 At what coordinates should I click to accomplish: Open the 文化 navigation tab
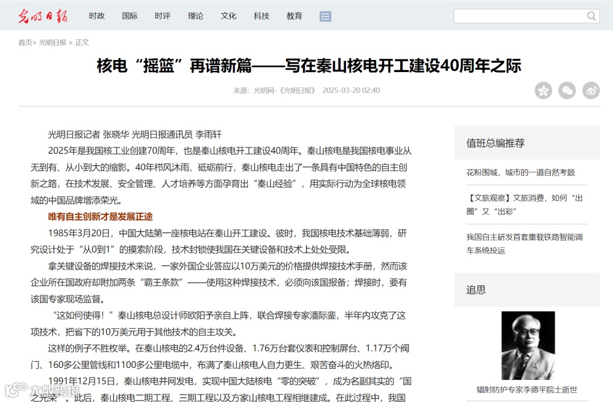(228, 16)
